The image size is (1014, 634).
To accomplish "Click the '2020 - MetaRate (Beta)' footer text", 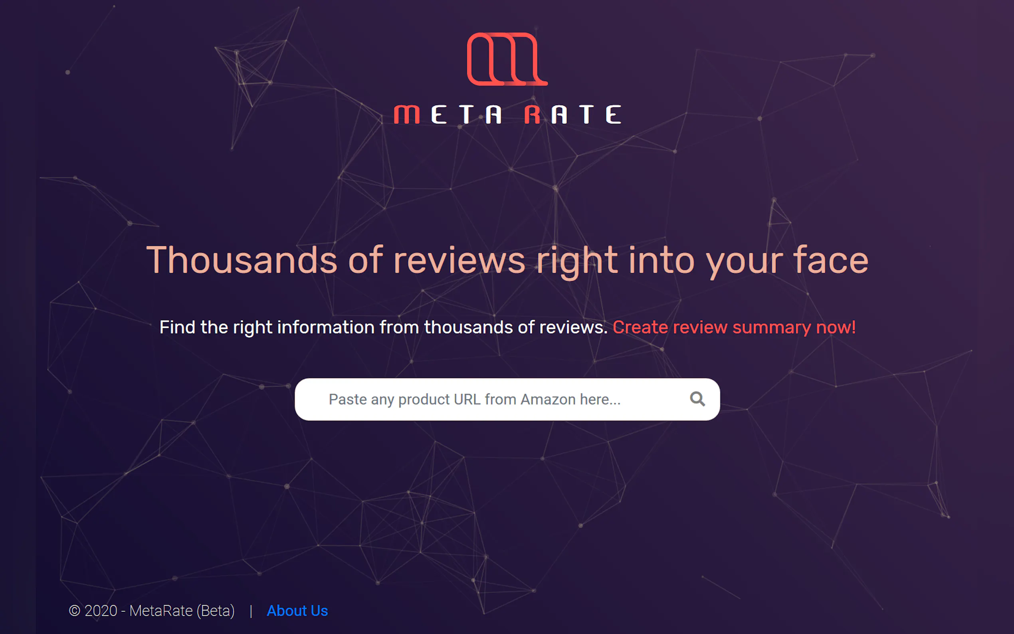I will tap(159, 611).
